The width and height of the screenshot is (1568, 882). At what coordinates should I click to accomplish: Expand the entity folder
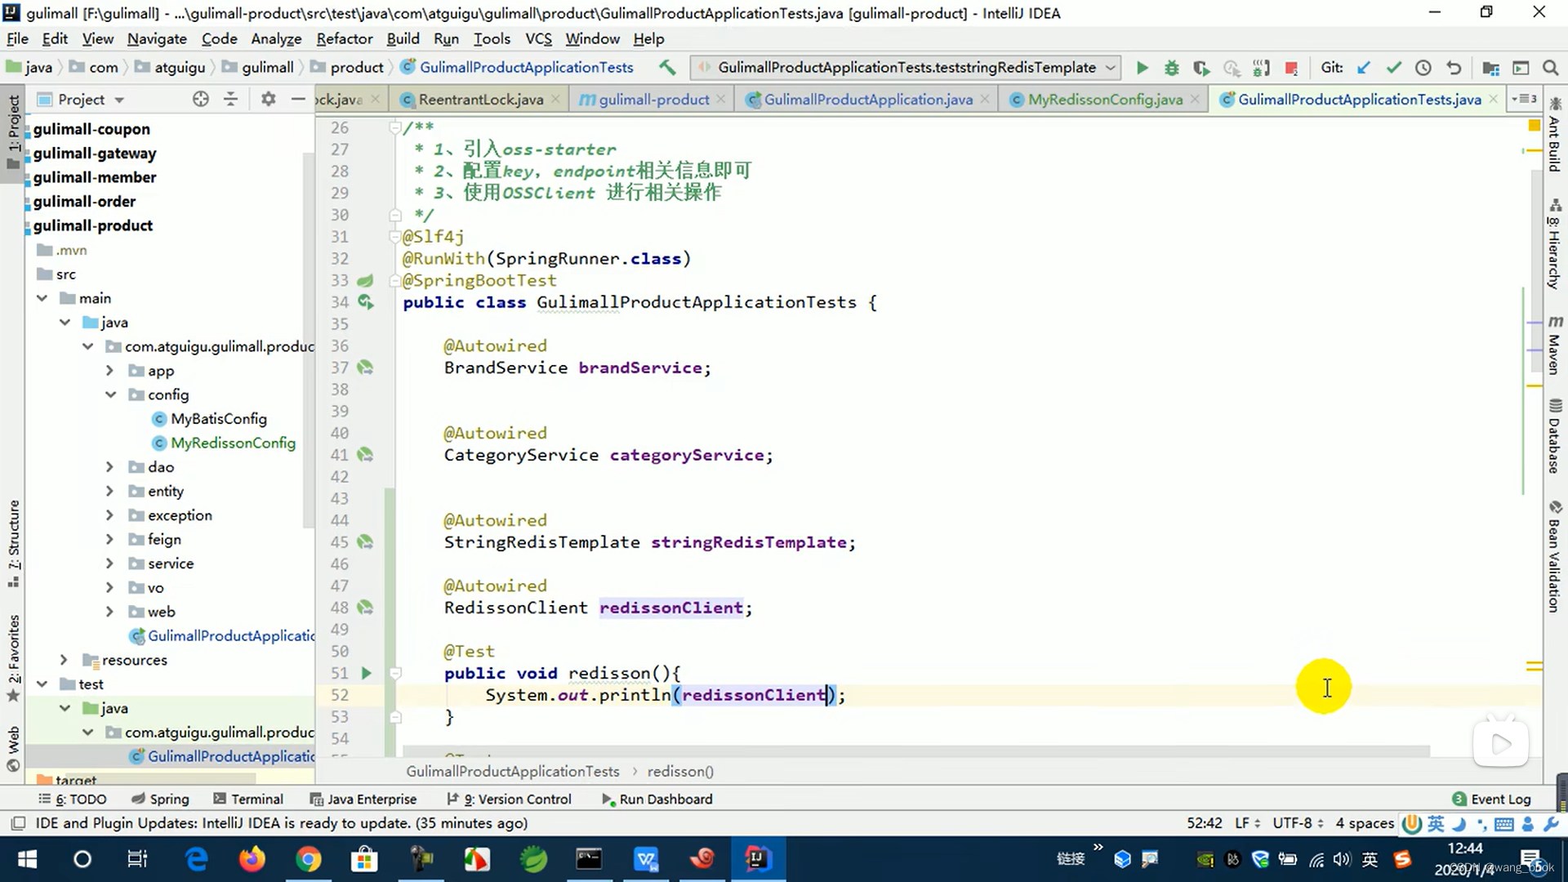tap(110, 492)
